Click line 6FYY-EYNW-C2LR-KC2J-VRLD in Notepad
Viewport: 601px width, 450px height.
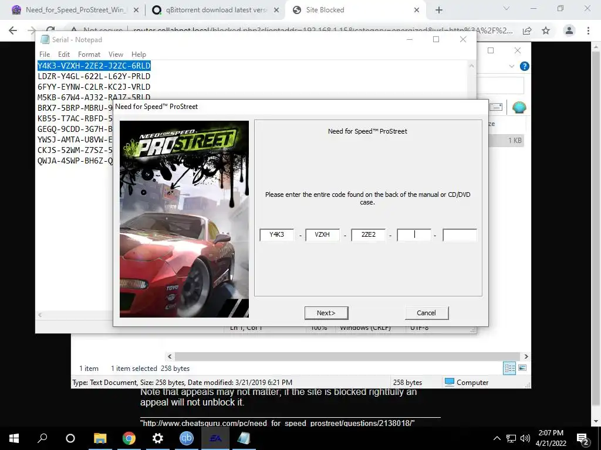(x=94, y=87)
